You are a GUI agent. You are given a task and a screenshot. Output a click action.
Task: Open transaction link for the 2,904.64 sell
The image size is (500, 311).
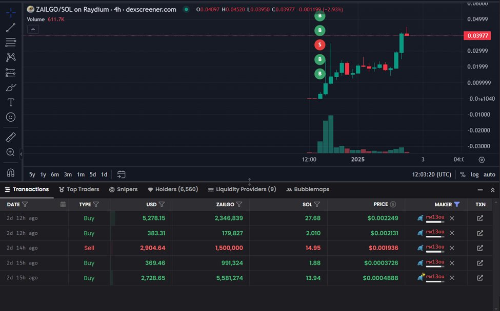tap(480, 248)
